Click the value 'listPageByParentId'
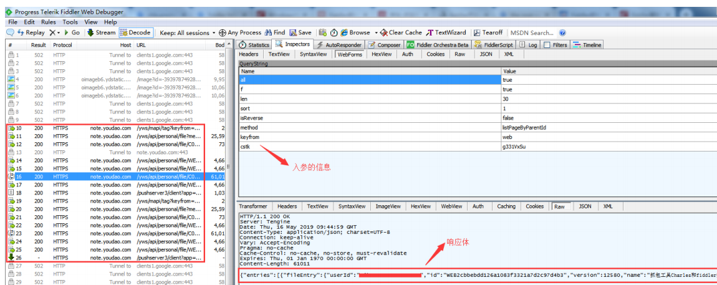 click(524, 128)
